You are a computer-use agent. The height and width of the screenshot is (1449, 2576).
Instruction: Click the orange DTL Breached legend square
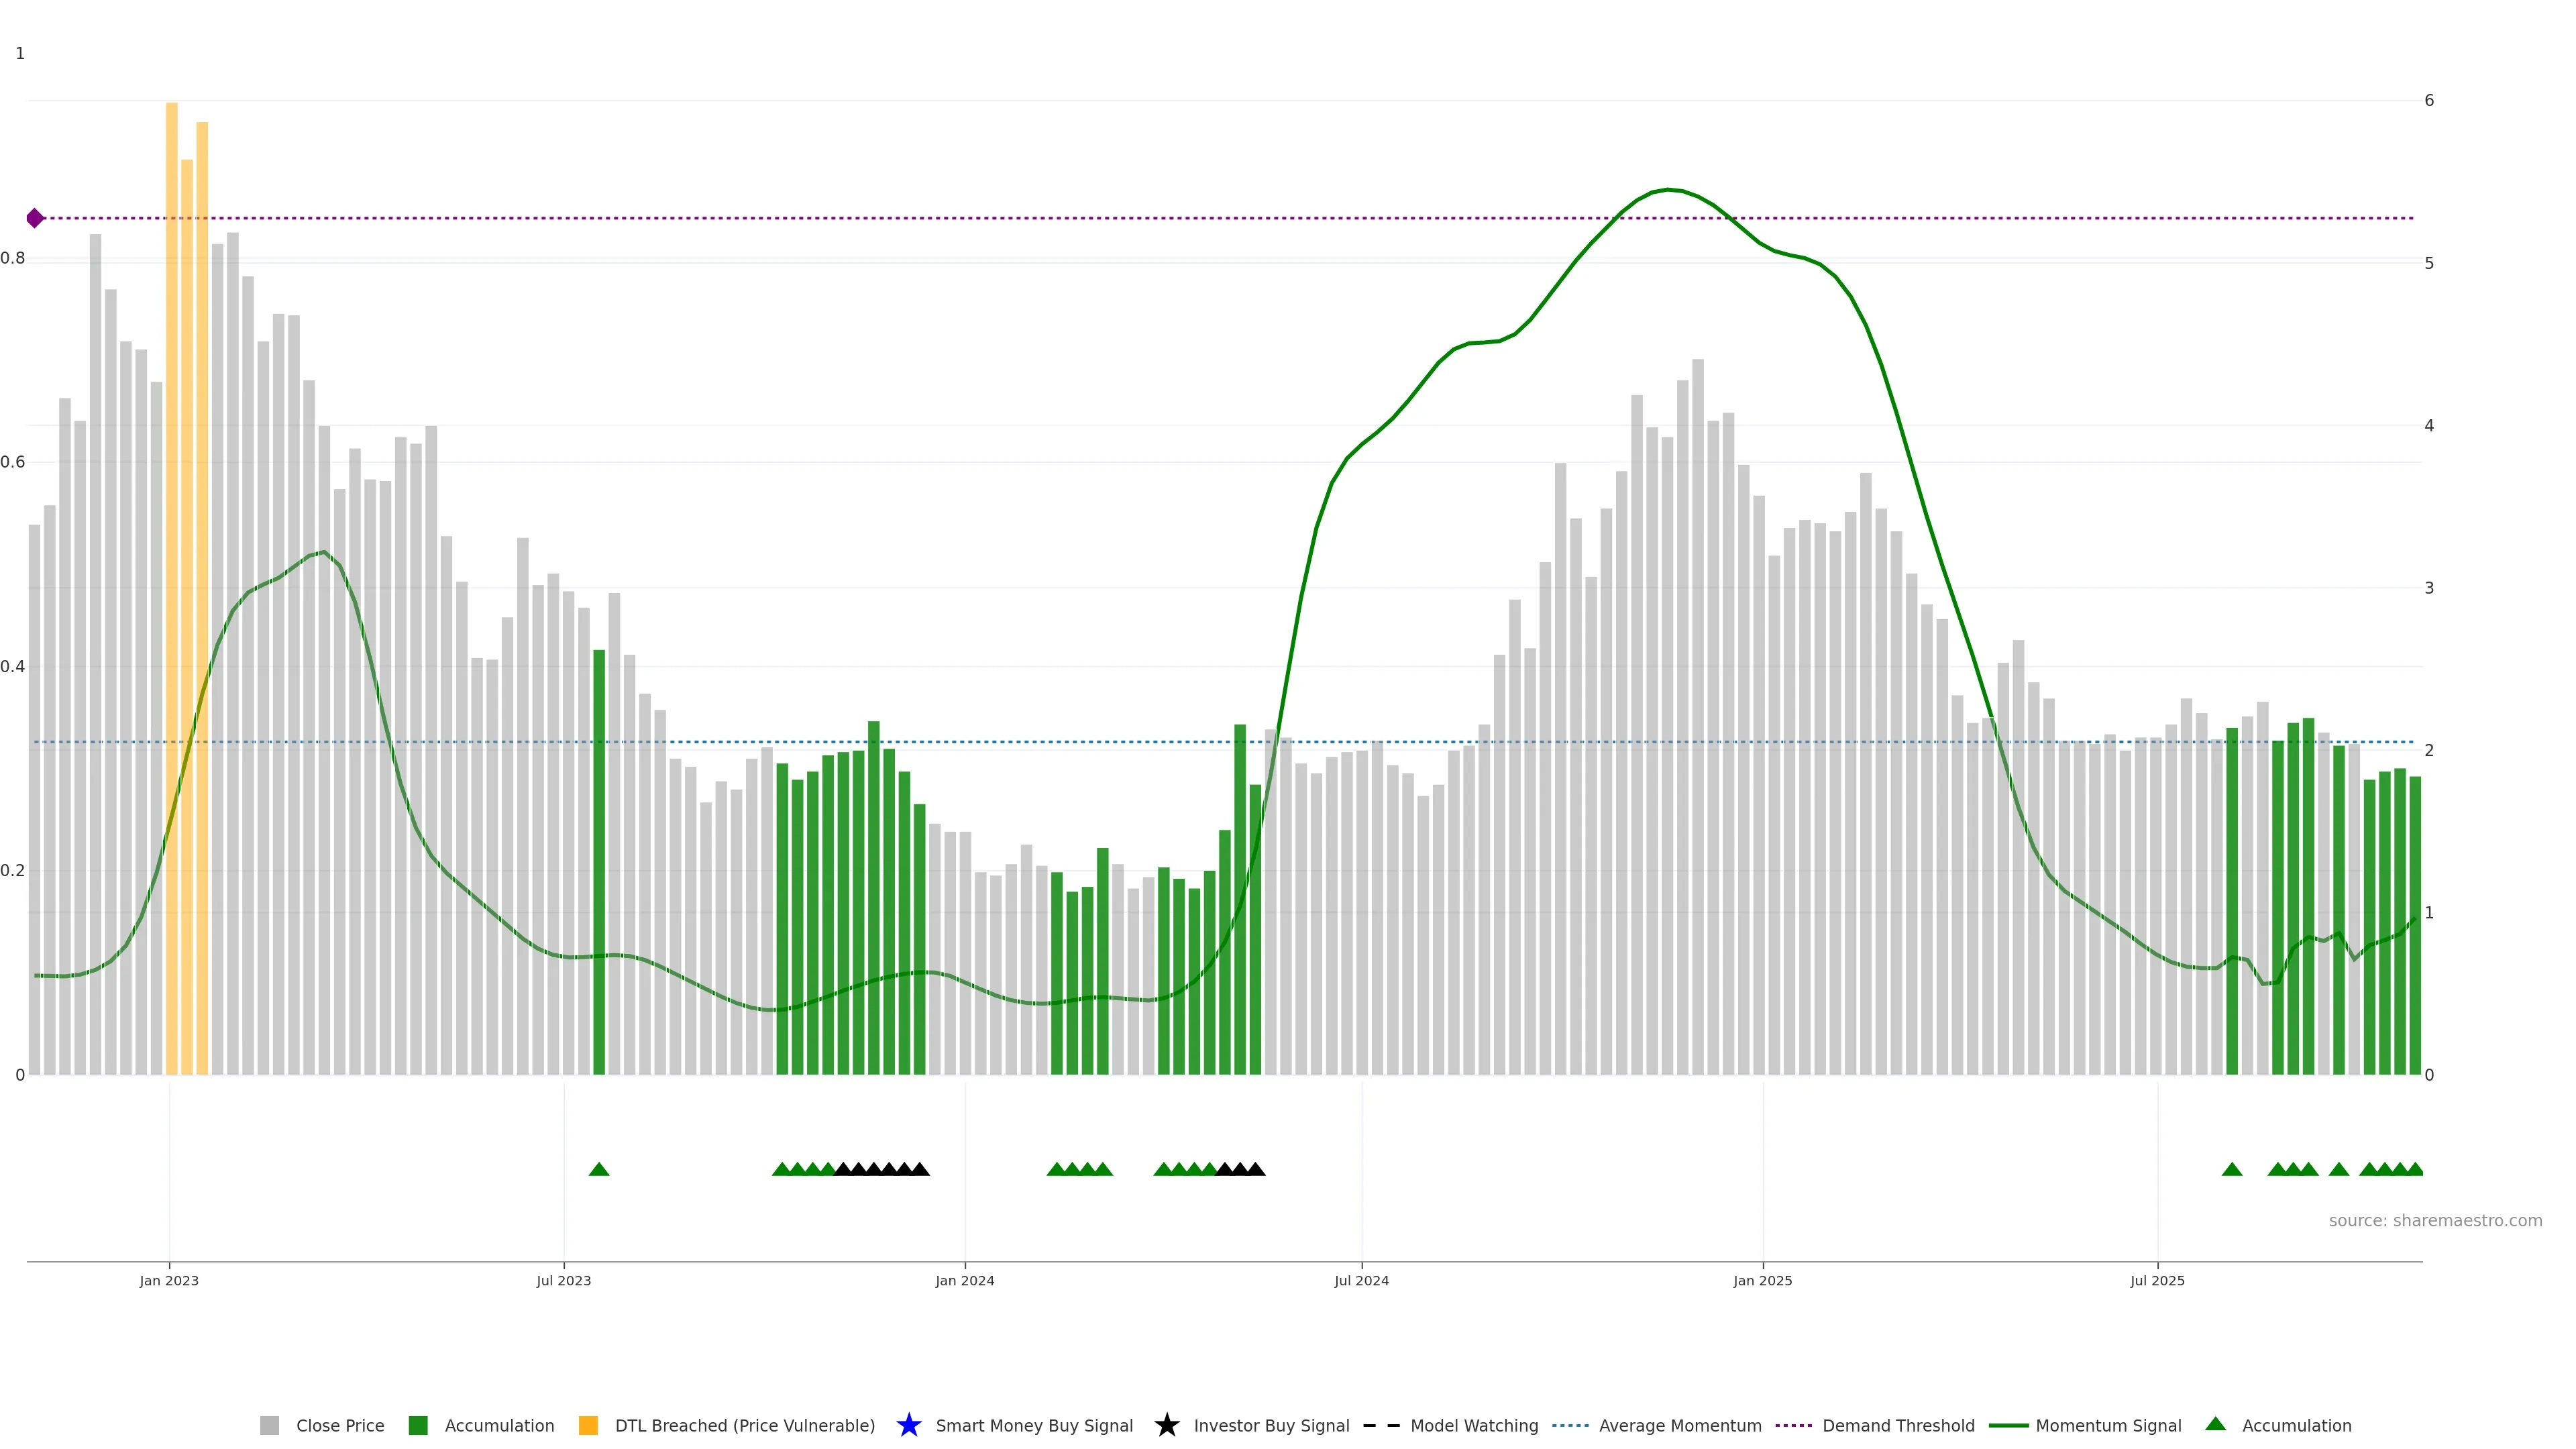[x=588, y=1425]
